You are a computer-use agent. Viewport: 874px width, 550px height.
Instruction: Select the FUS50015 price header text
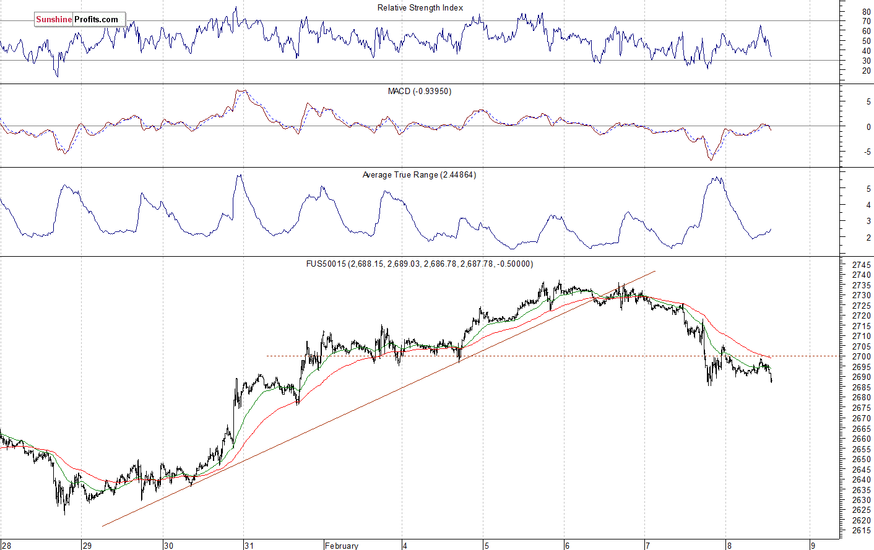[420, 264]
